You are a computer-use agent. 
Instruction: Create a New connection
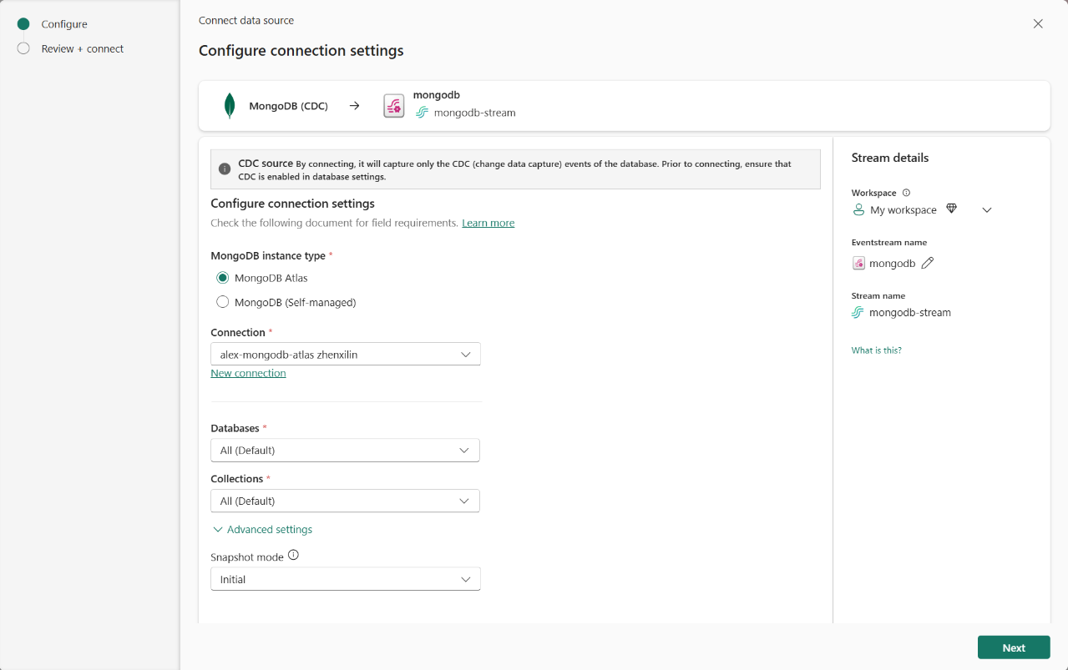tap(248, 373)
